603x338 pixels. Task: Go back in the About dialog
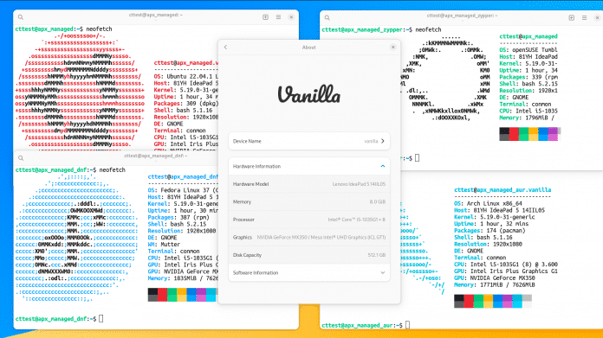coord(226,48)
